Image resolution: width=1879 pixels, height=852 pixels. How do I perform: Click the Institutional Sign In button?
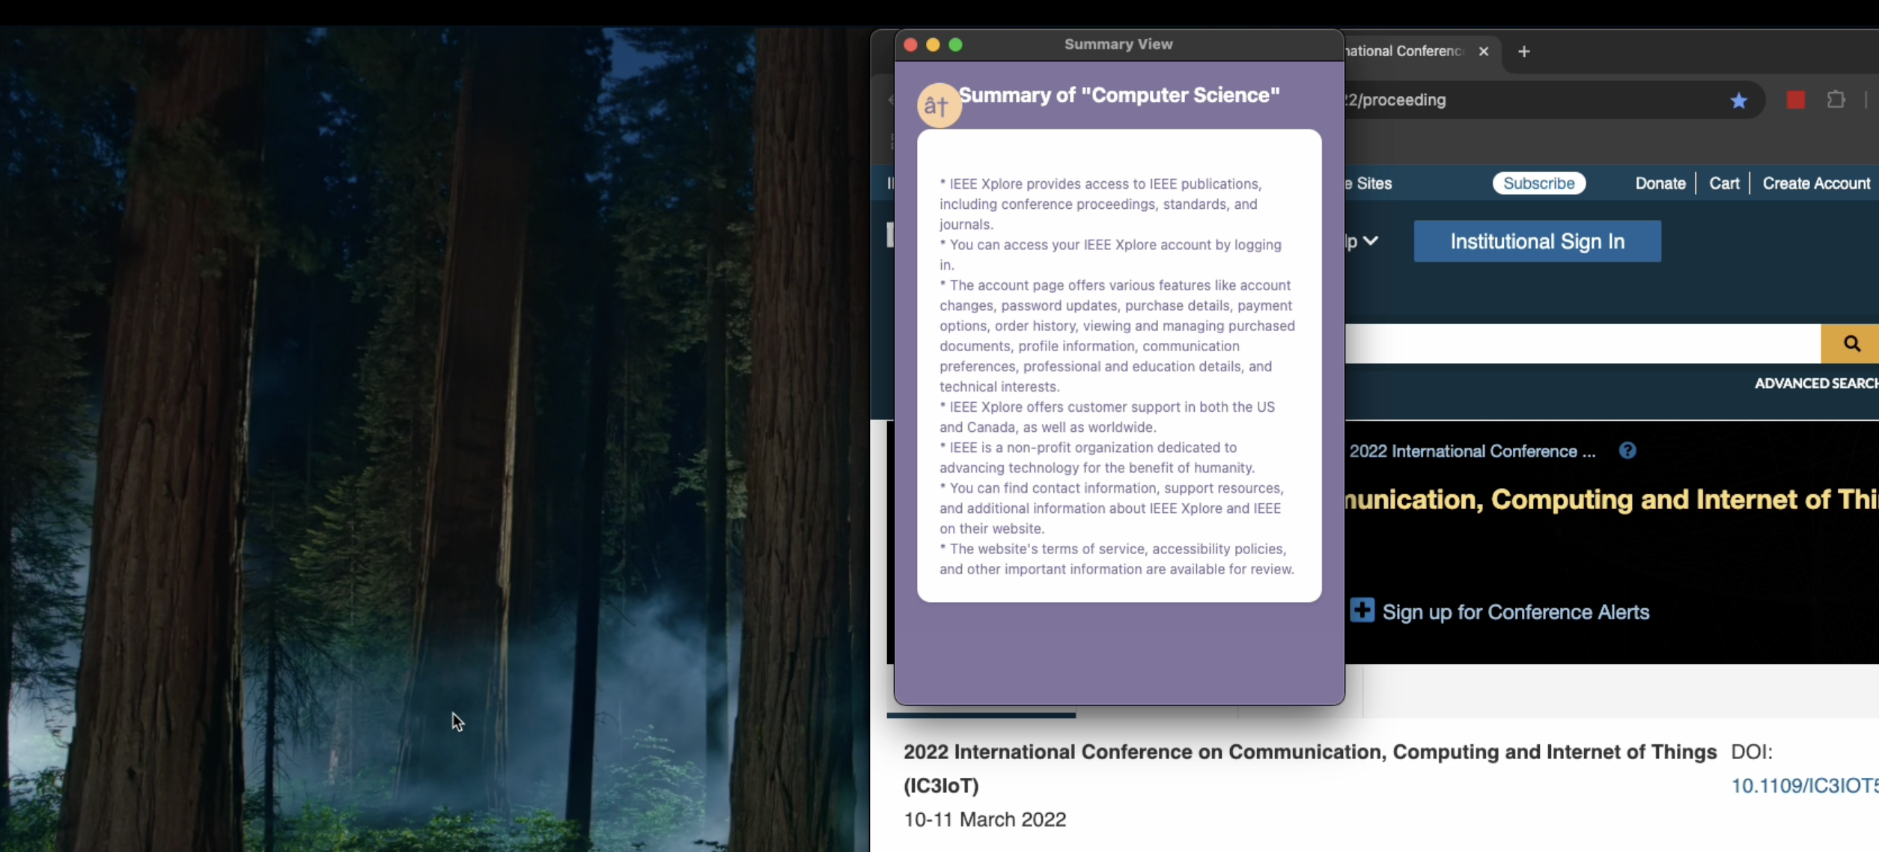click(x=1537, y=241)
